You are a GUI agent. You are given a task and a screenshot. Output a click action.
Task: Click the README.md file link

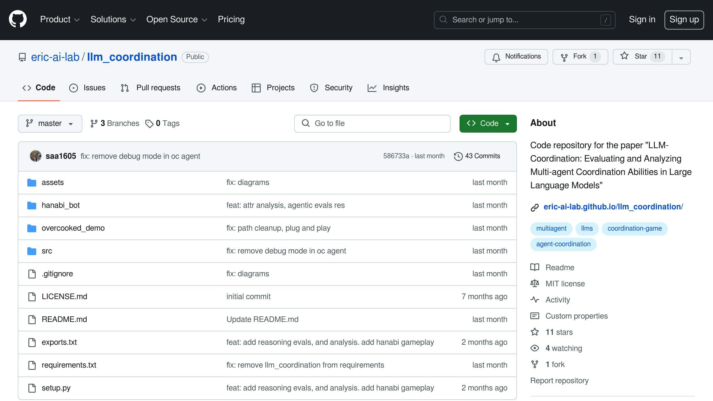pyautogui.click(x=64, y=319)
